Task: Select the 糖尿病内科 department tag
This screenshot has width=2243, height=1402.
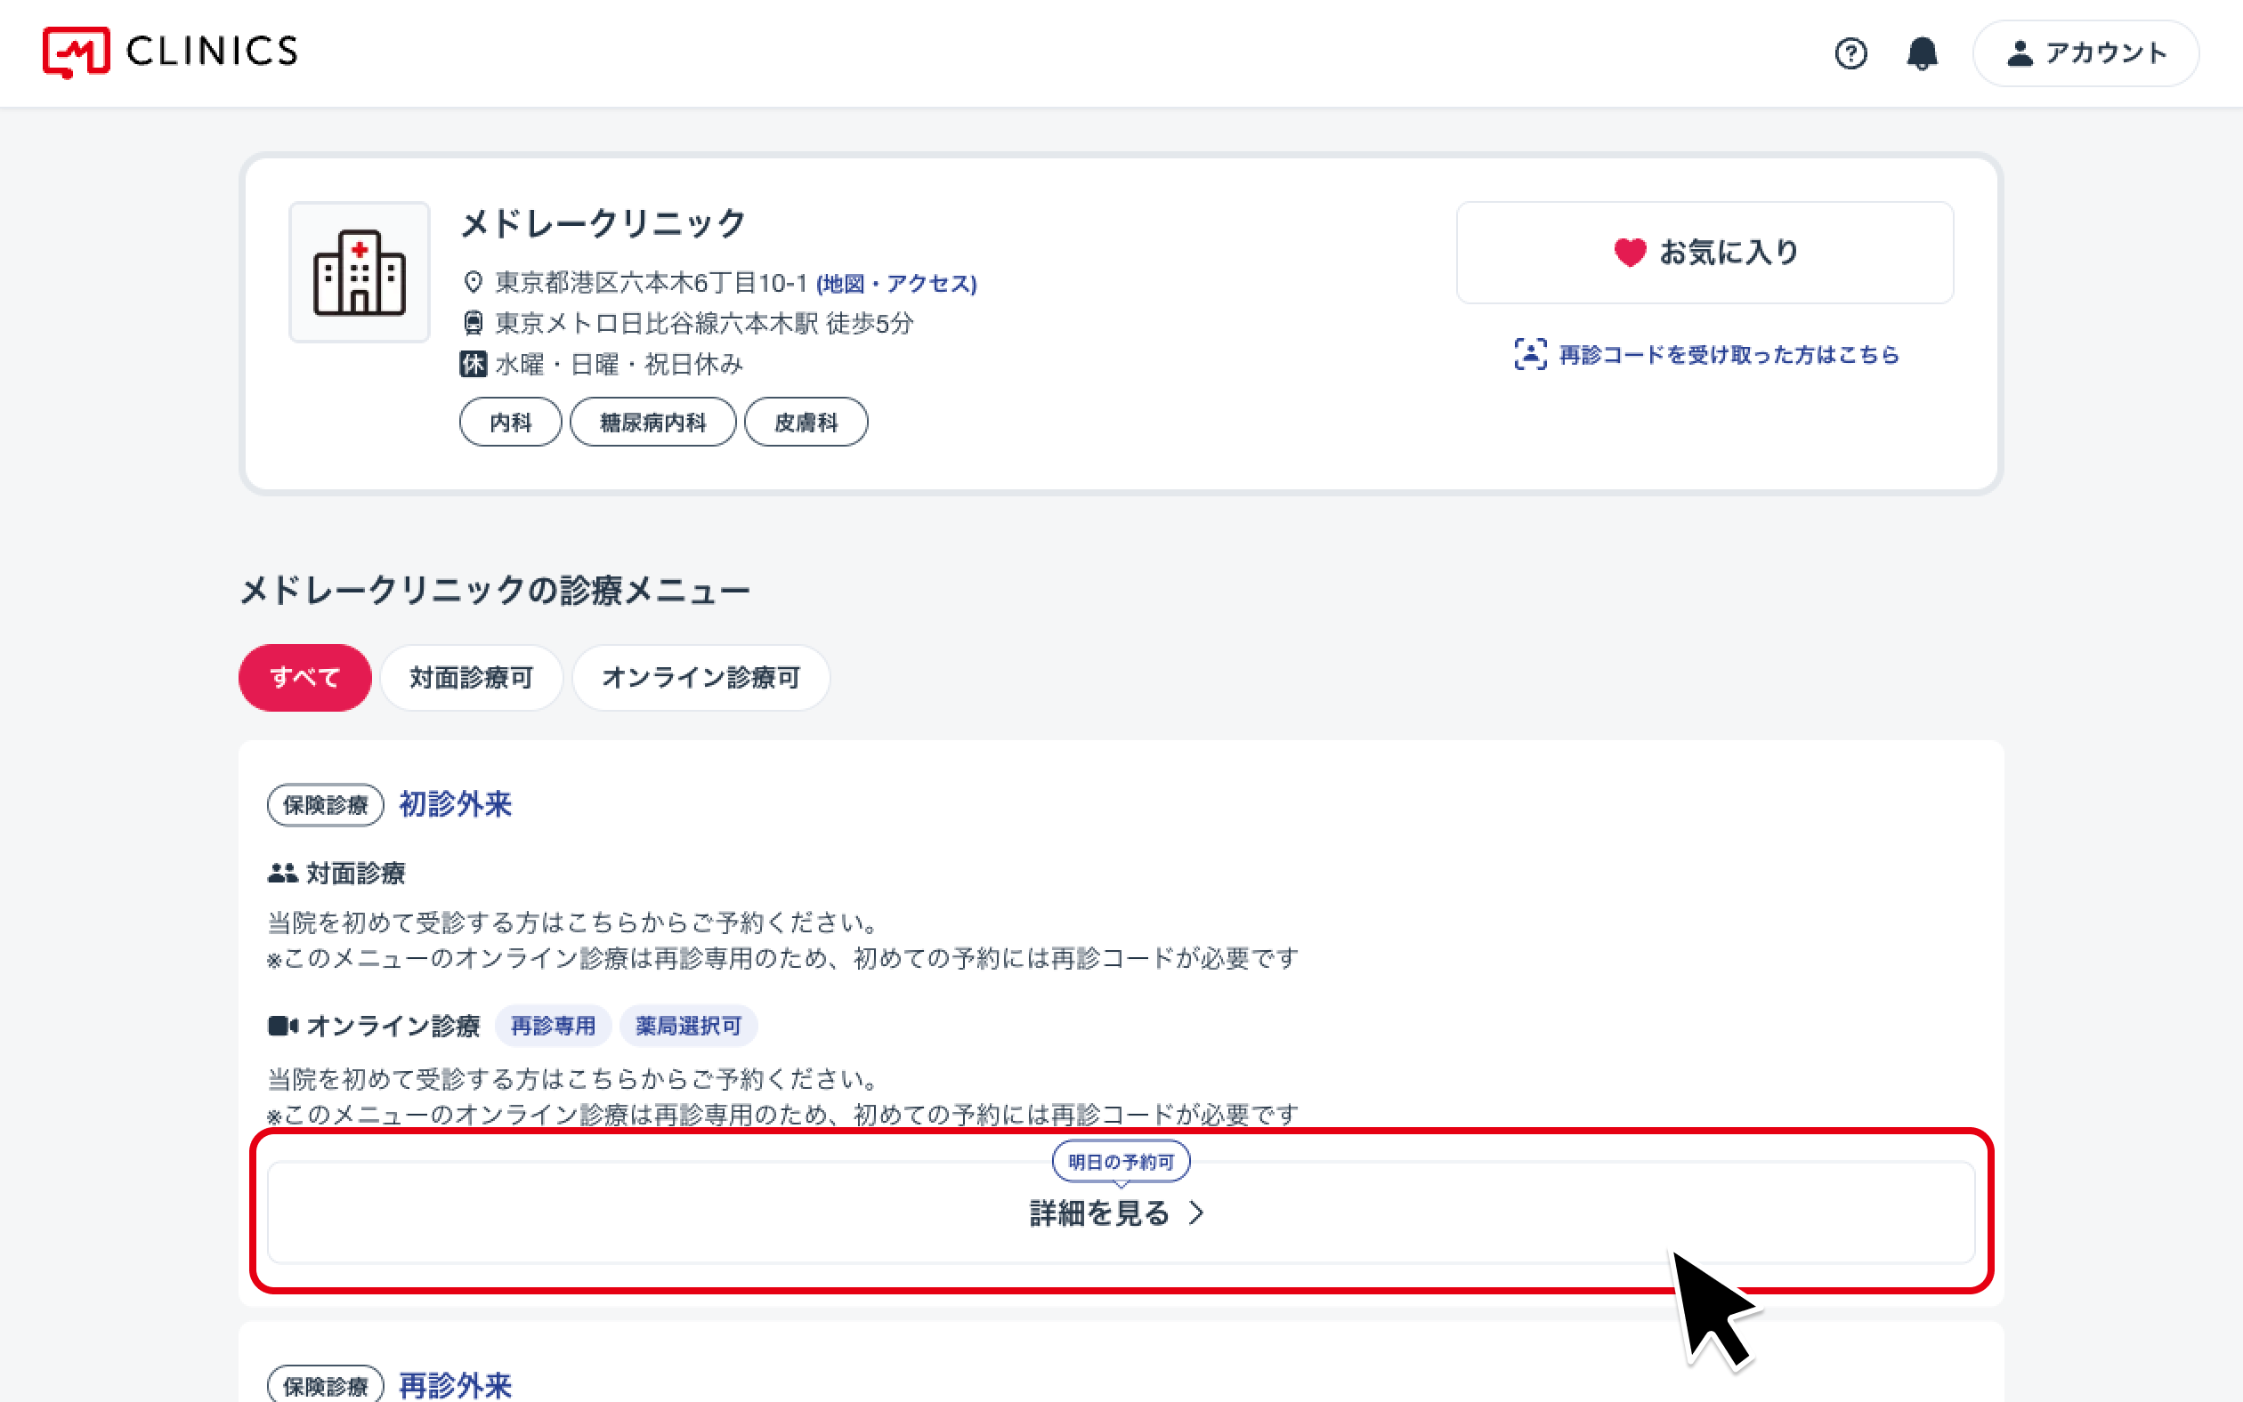Action: (x=653, y=423)
